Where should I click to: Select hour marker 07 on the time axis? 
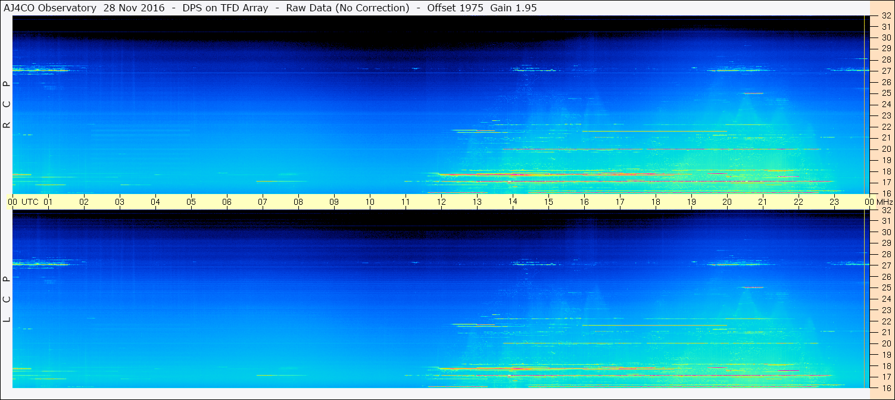pyautogui.click(x=263, y=202)
